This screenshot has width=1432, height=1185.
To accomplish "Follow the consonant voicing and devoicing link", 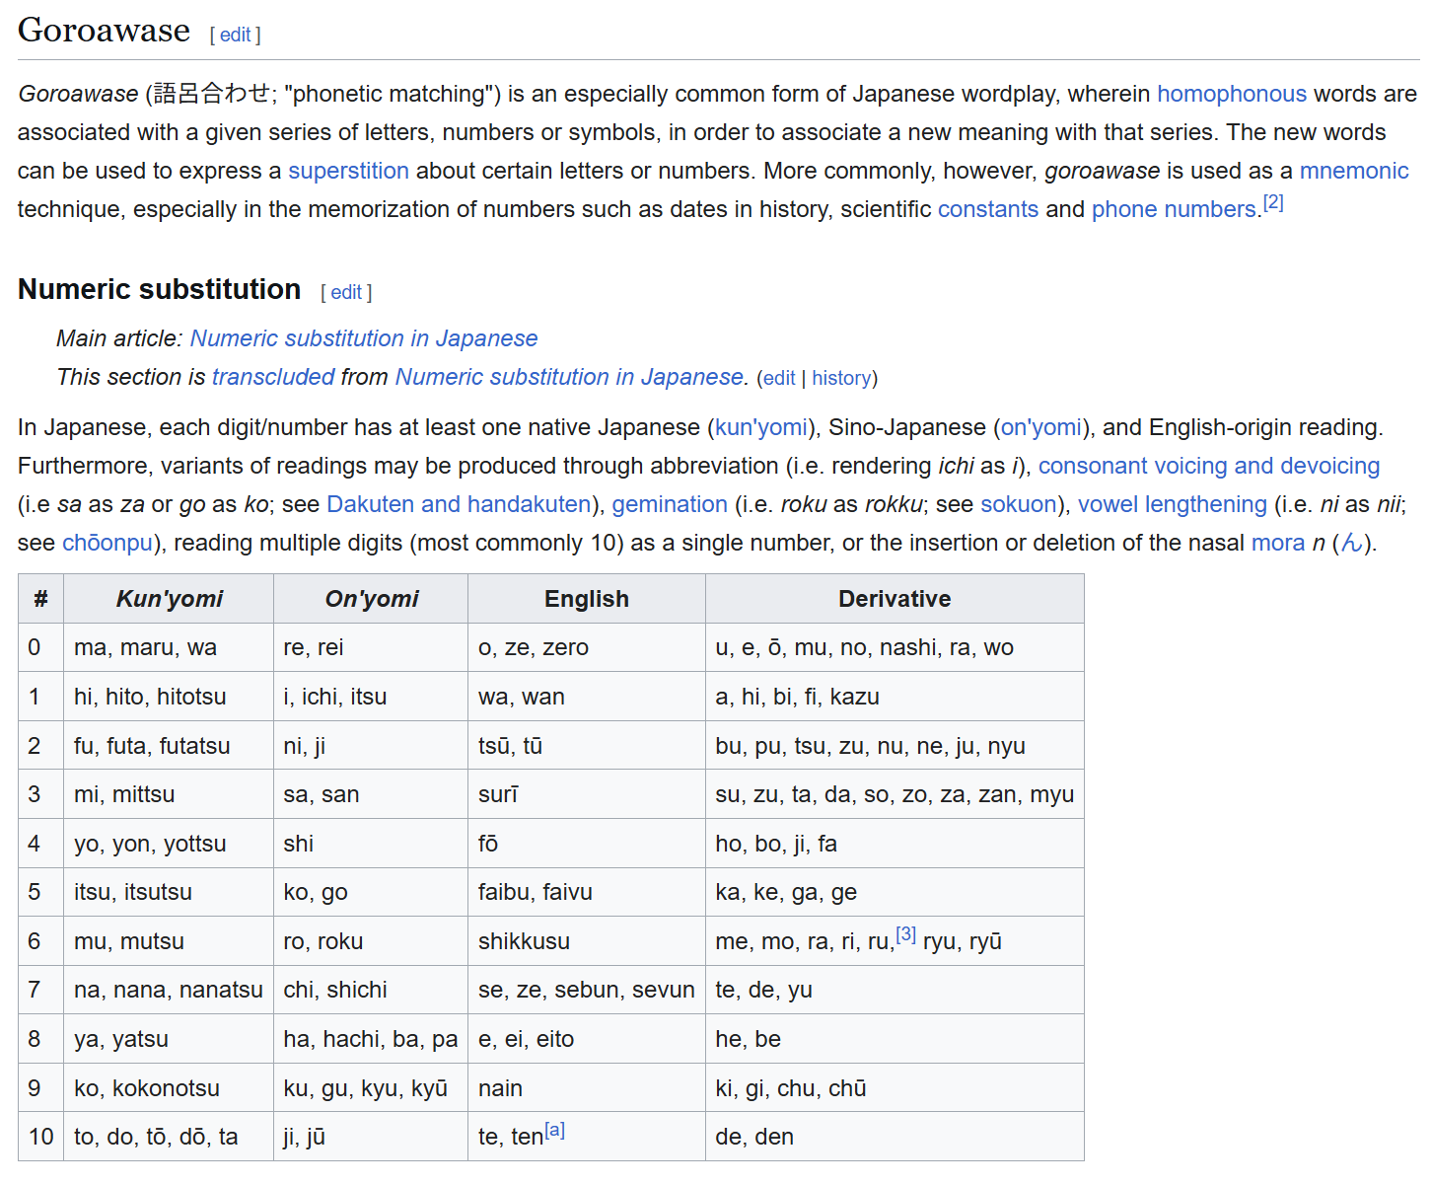I will (1209, 466).
